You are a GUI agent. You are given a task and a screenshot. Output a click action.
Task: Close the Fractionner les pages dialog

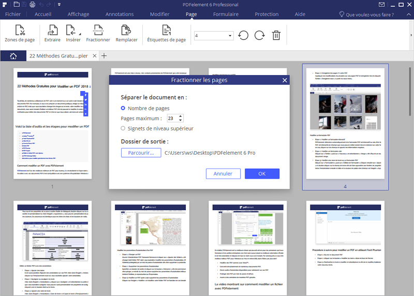tap(285, 80)
